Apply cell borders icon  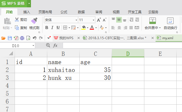click(x=65, y=28)
